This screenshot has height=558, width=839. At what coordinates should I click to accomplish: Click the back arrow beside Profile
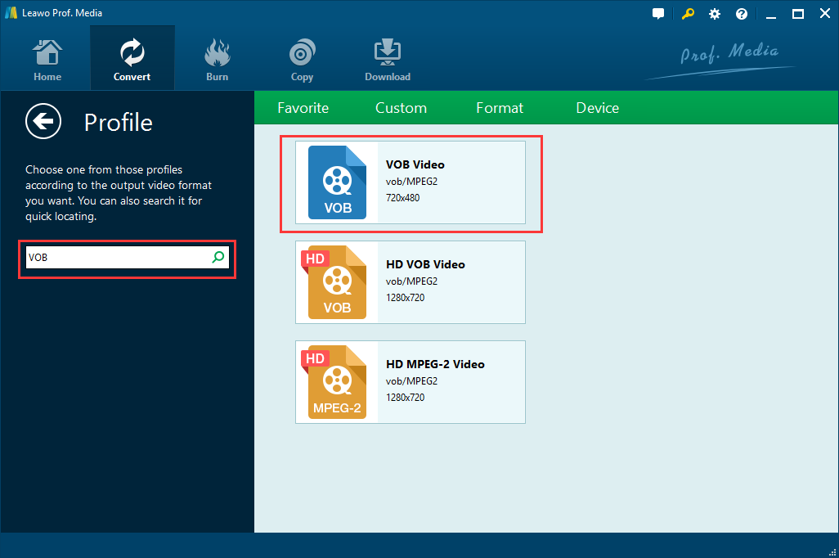point(43,122)
